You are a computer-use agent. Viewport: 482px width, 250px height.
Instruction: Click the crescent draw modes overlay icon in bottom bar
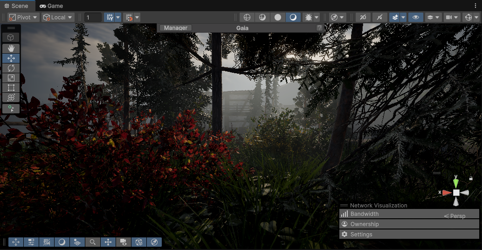62,242
